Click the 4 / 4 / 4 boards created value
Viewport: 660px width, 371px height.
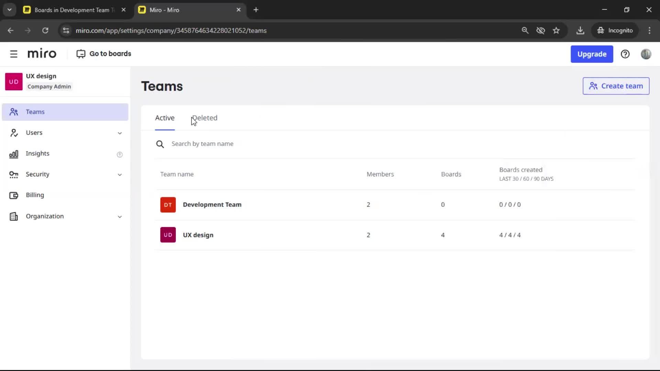(510, 235)
